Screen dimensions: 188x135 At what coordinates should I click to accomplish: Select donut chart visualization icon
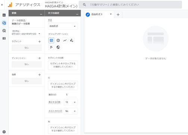coord(58,40)
